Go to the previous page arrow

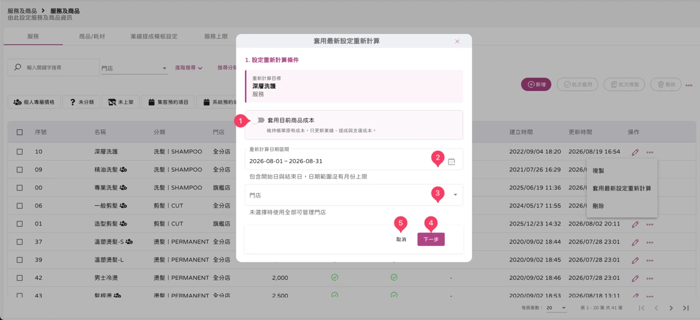(x=656, y=308)
